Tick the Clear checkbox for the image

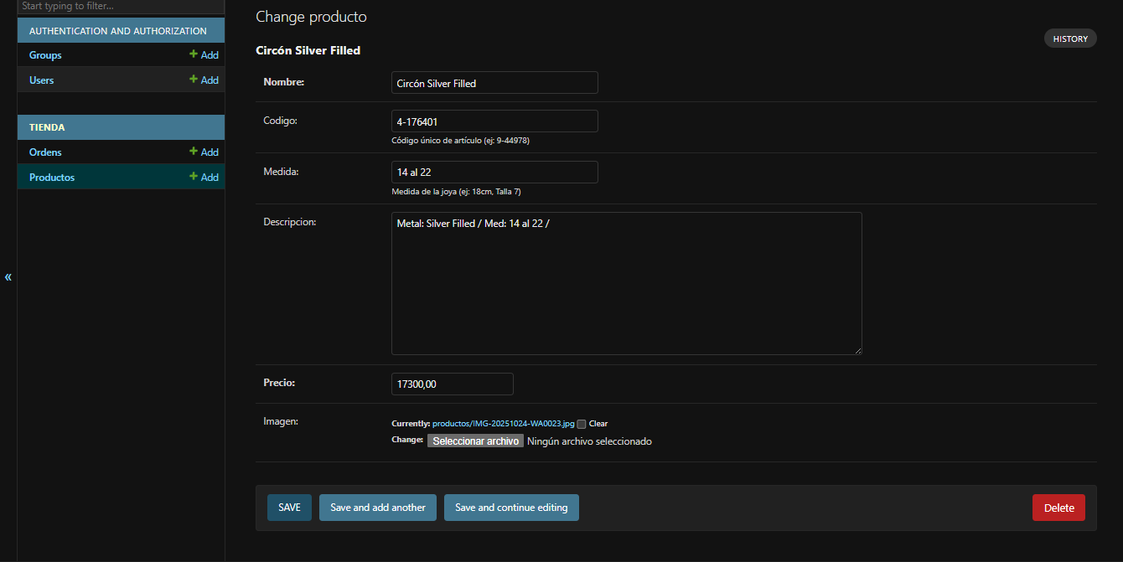[x=582, y=424]
